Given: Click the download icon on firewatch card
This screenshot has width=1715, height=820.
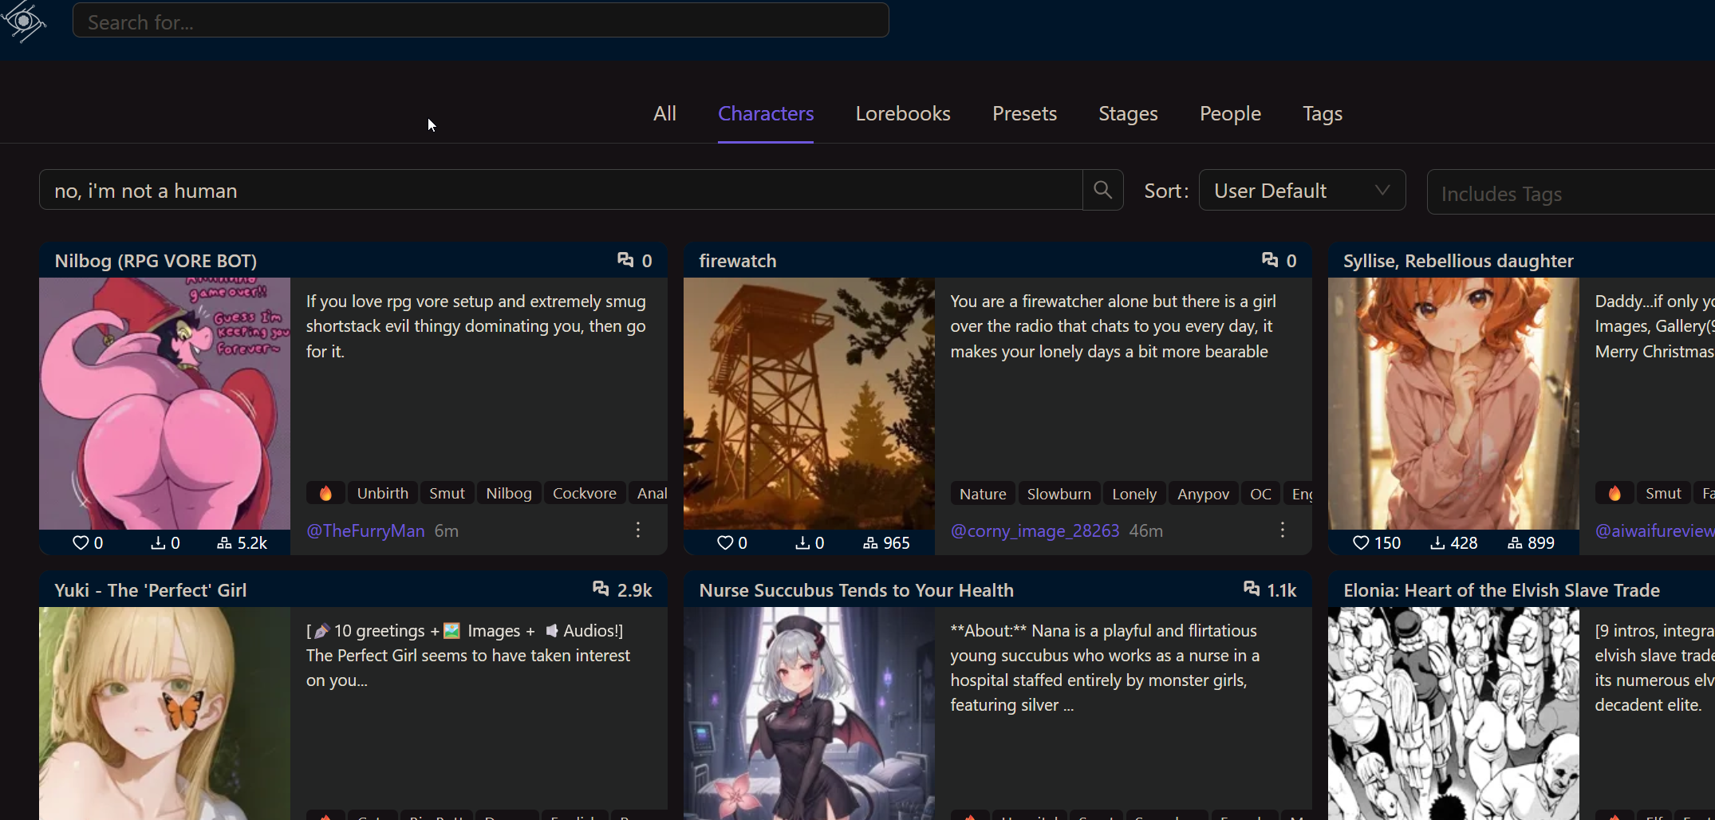Looking at the screenshot, I should point(802,543).
